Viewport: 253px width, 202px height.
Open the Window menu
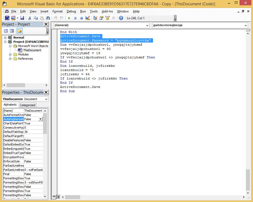123,11
